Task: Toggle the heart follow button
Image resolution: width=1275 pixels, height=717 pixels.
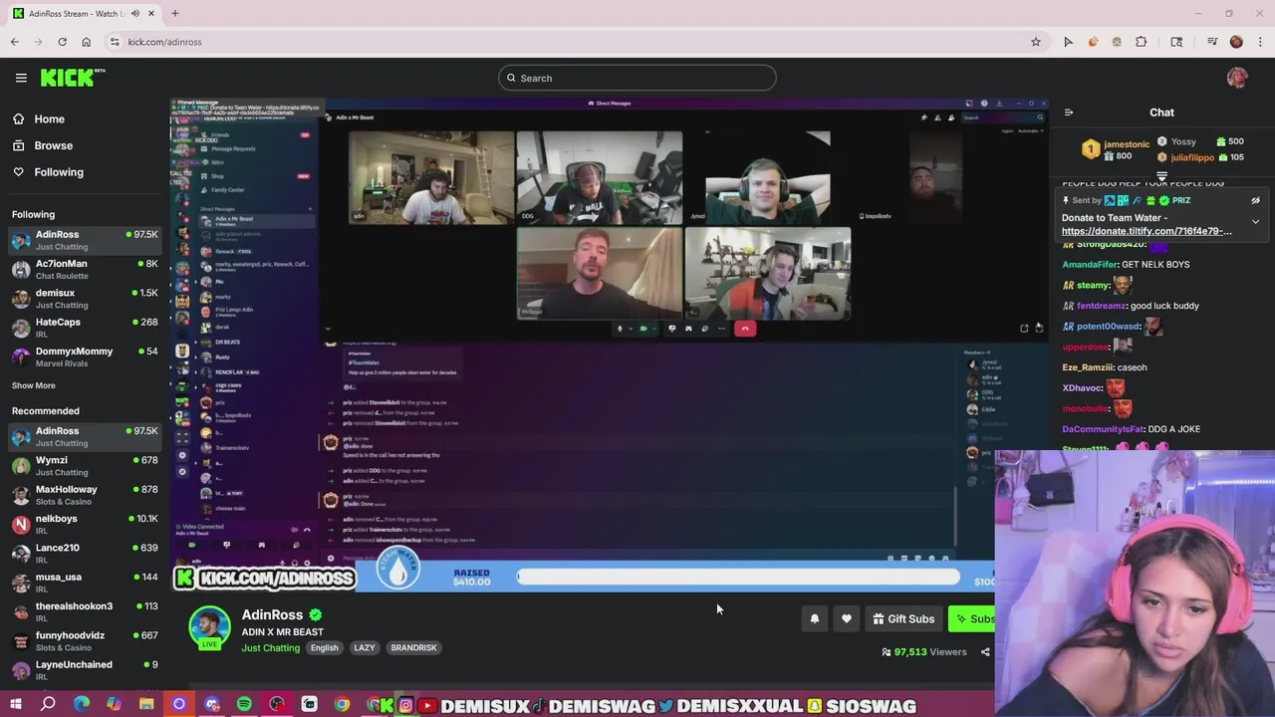Action: (847, 618)
